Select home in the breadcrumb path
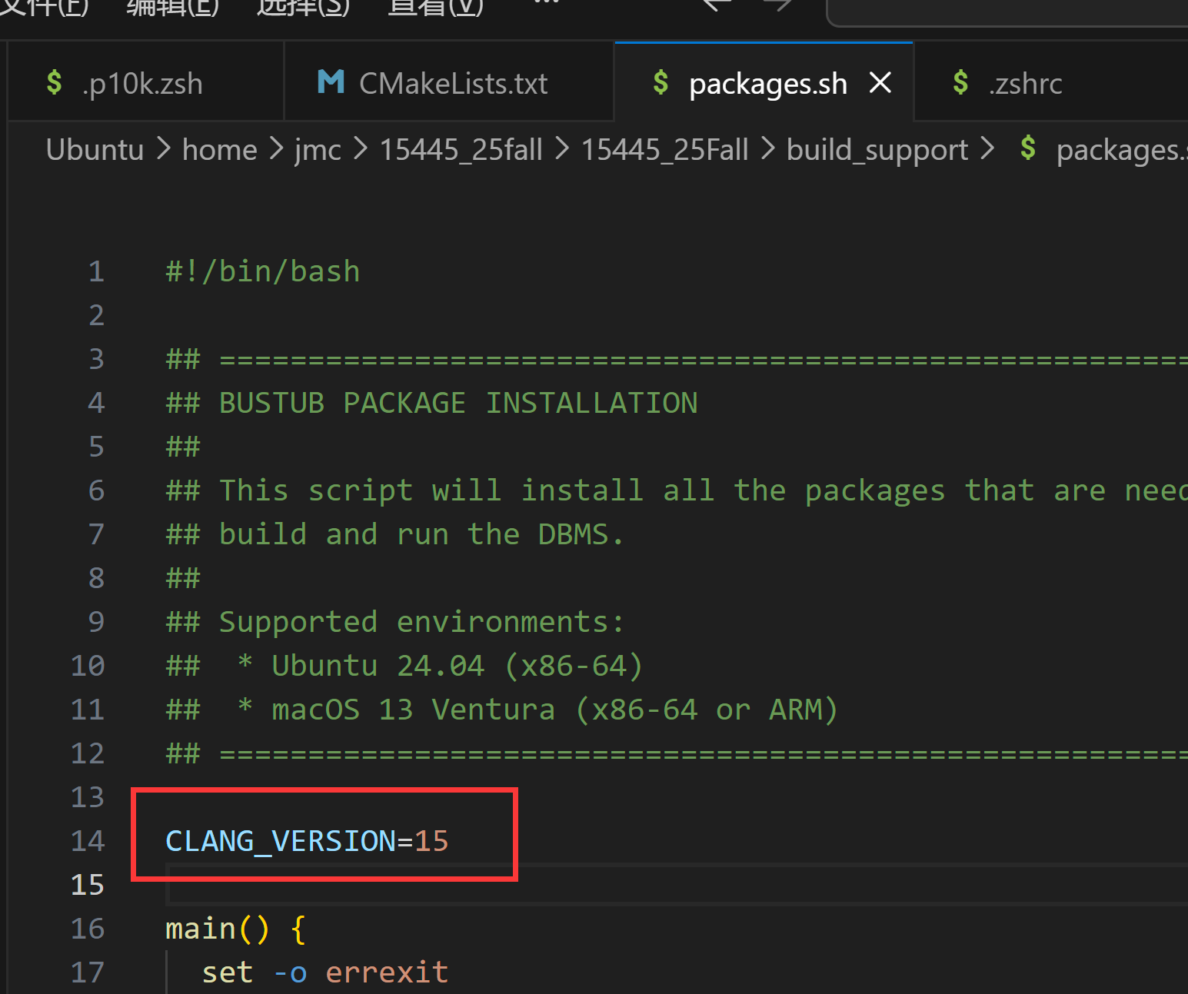The image size is (1188, 994). click(219, 149)
